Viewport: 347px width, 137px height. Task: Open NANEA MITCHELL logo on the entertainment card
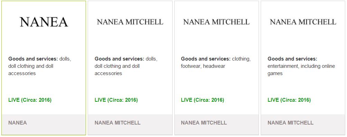tap(303, 22)
